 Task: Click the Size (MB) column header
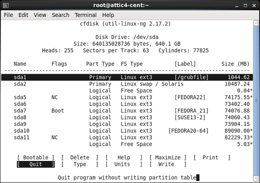click(x=235, y=64)
